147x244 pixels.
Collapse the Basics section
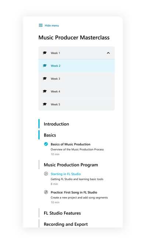(50, 135)
